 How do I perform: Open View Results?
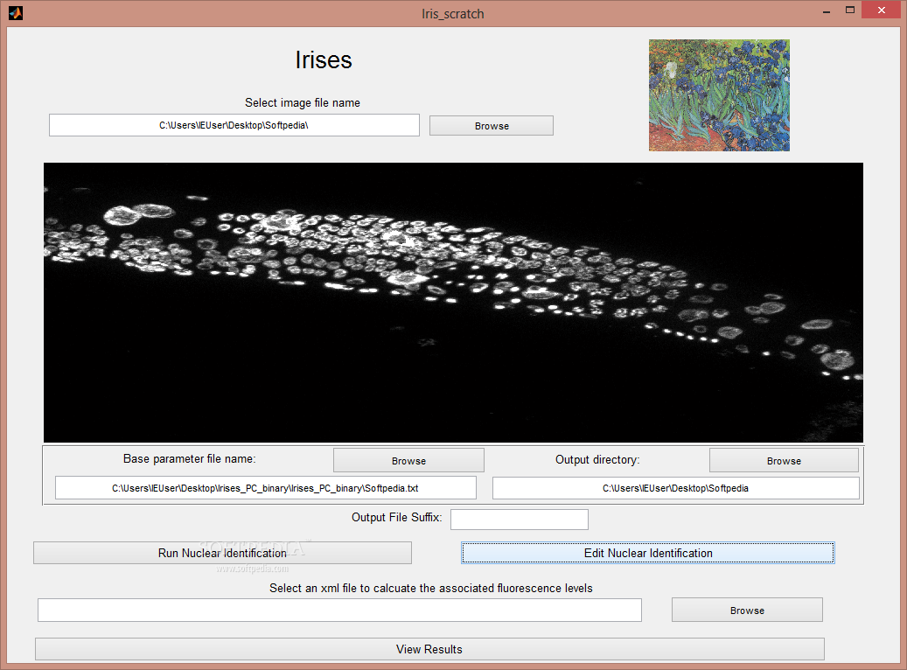coord(429,649)
